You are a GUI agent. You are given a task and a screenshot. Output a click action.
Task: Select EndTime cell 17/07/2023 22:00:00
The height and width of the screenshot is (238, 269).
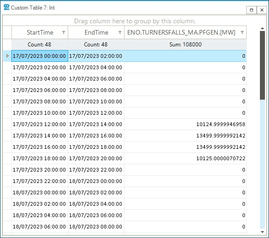tap(96, 170)
